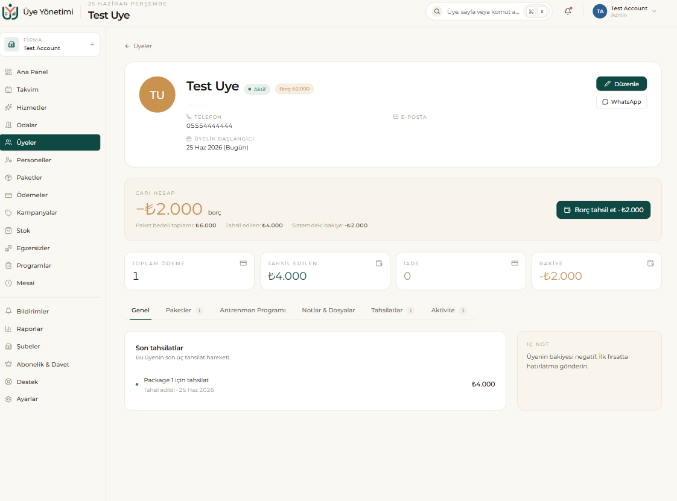Click the Düzenle edit button

click(x=621, y=84)
